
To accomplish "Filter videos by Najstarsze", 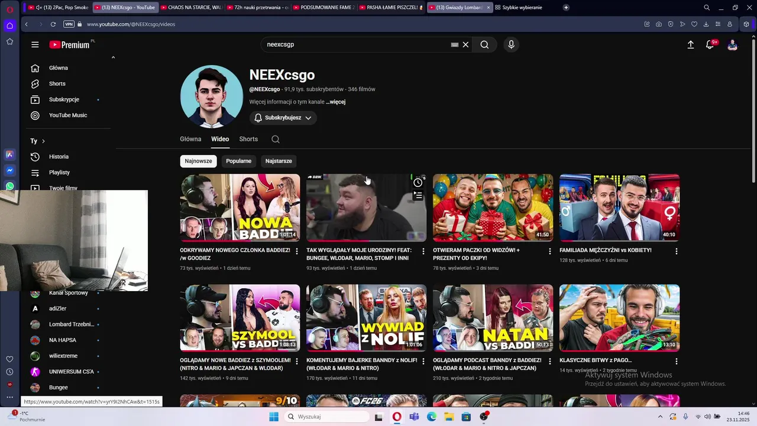I will click(279, 161).
